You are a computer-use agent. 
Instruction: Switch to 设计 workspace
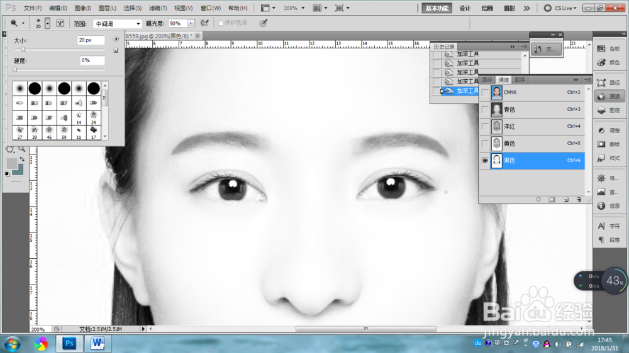(465, 8)
